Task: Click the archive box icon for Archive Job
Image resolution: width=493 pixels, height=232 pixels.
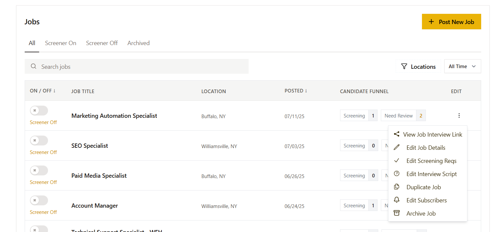Action: click(397, 213)
